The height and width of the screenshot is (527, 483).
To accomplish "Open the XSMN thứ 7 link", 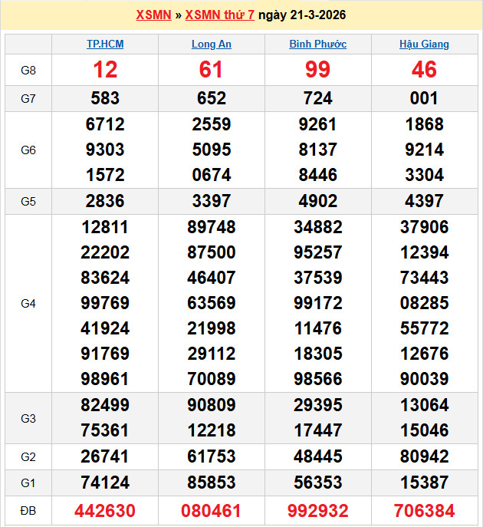I will click(x=220, y=15).
